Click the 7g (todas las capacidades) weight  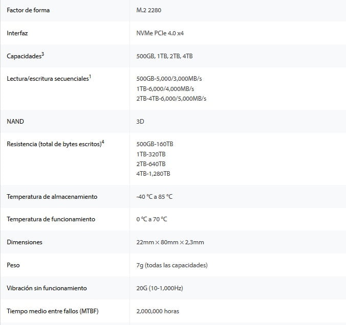pyautogui.click(x=171, y=265)
